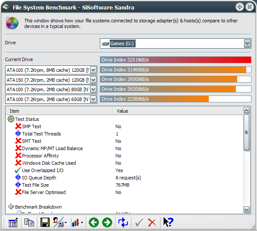
Task: Click the scroll up arrow of results list
Action: tap(247, 110)
